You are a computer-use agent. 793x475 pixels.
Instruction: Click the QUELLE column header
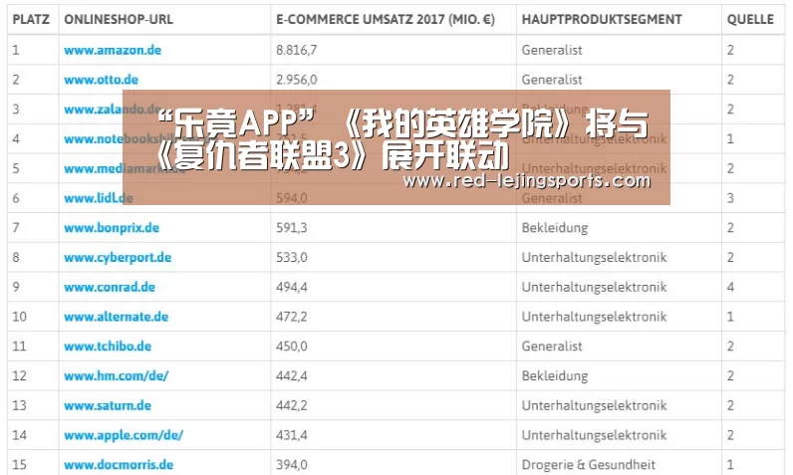coord(750,19)
